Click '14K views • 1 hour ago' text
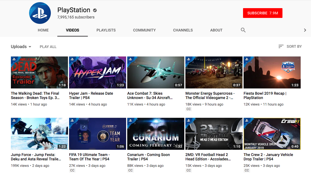Screen dimensions: 311x178 click(x=29, y=104)
